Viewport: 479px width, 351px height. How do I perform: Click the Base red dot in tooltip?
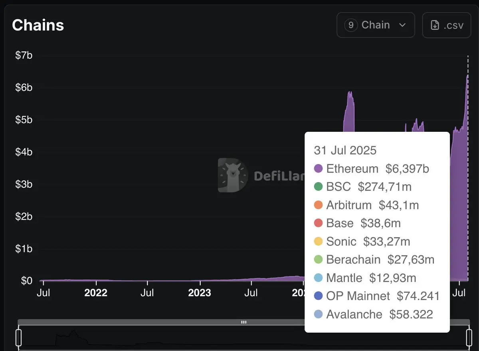pyautogui.click(x=318, y=223)
